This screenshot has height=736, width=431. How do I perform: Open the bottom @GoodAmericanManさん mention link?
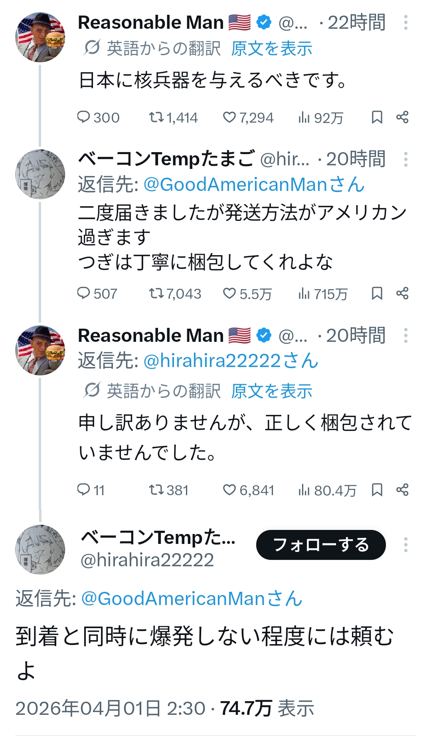click(x=192, y=599)
